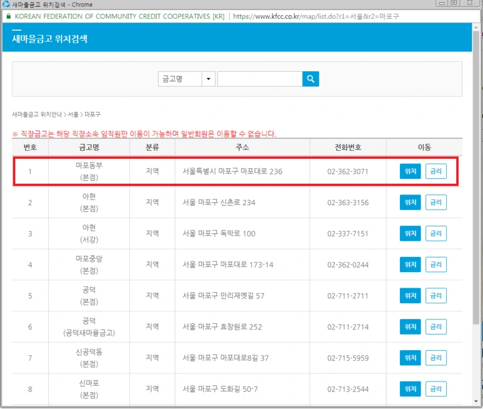The height and width of the screenshot is (409, 483).
Task: Click 서울 in the breadcrumb path
Action: 73,114
